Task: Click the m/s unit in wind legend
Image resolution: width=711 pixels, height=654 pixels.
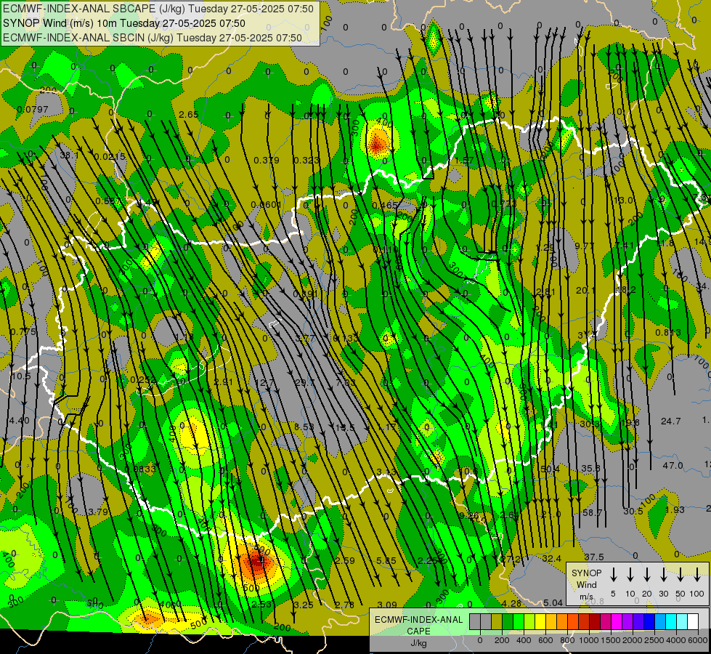Action: 586,597
